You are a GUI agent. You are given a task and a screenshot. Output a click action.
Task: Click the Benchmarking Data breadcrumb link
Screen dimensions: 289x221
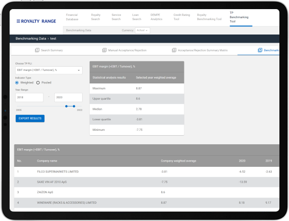30,39
